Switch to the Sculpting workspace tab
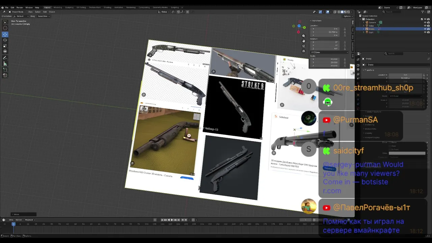 [x=69, y=7]
